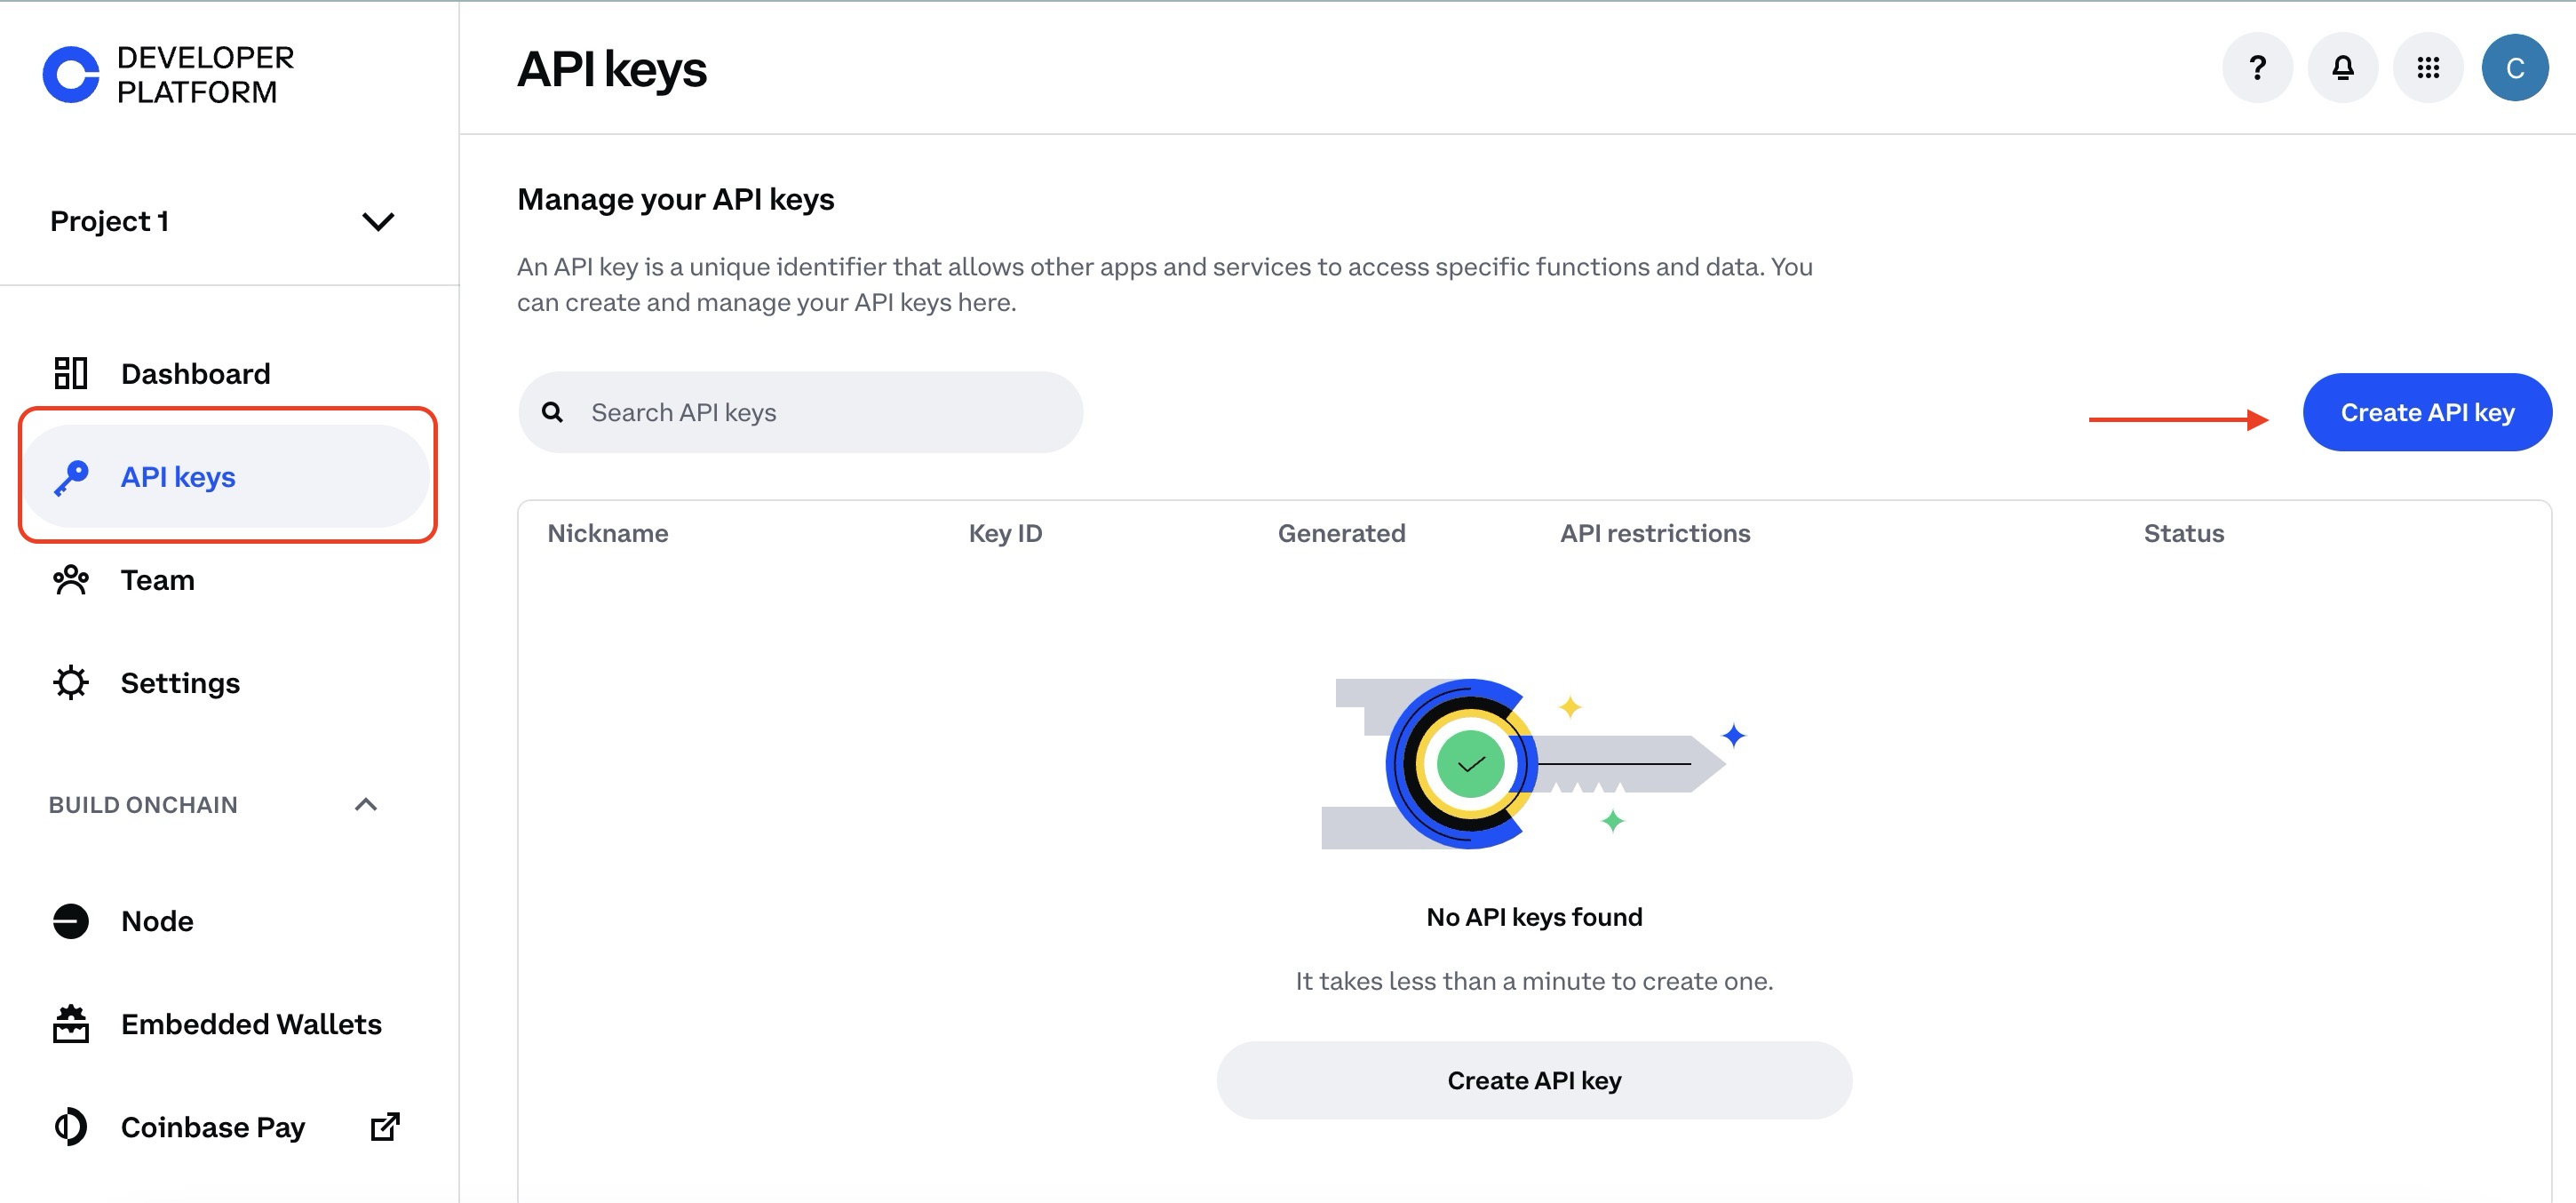This screenshot has width=2576, height=1203.
Task: Click the blue Create API key button
Action: (x=2427, y=412)
